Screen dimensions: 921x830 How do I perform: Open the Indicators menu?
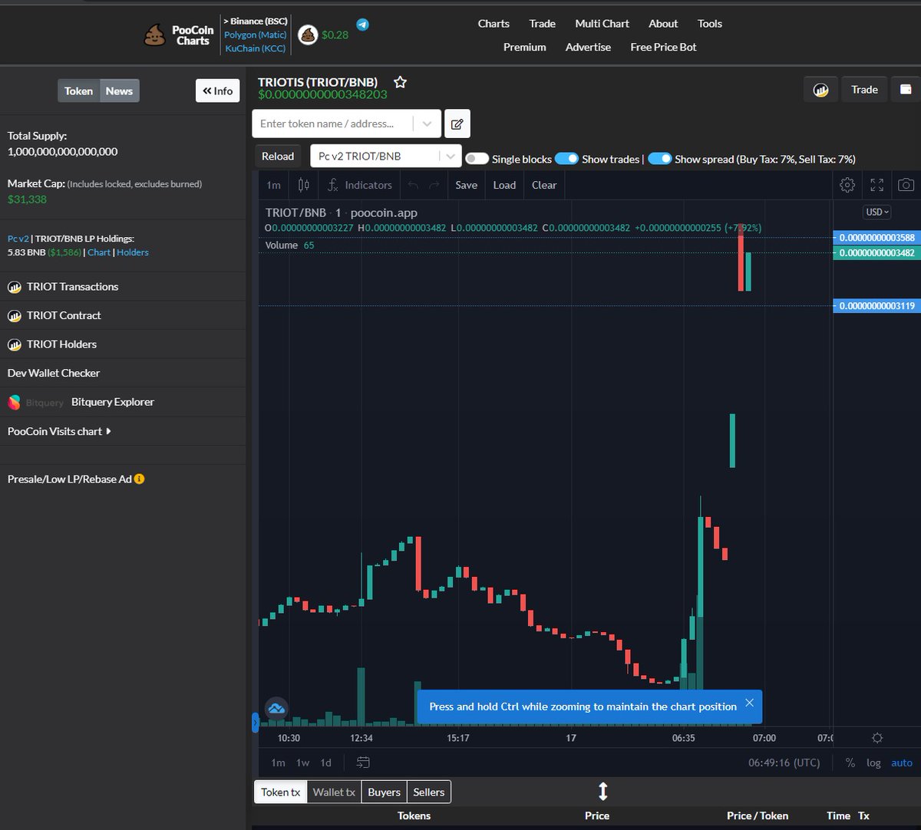click(x=359, y=185)
